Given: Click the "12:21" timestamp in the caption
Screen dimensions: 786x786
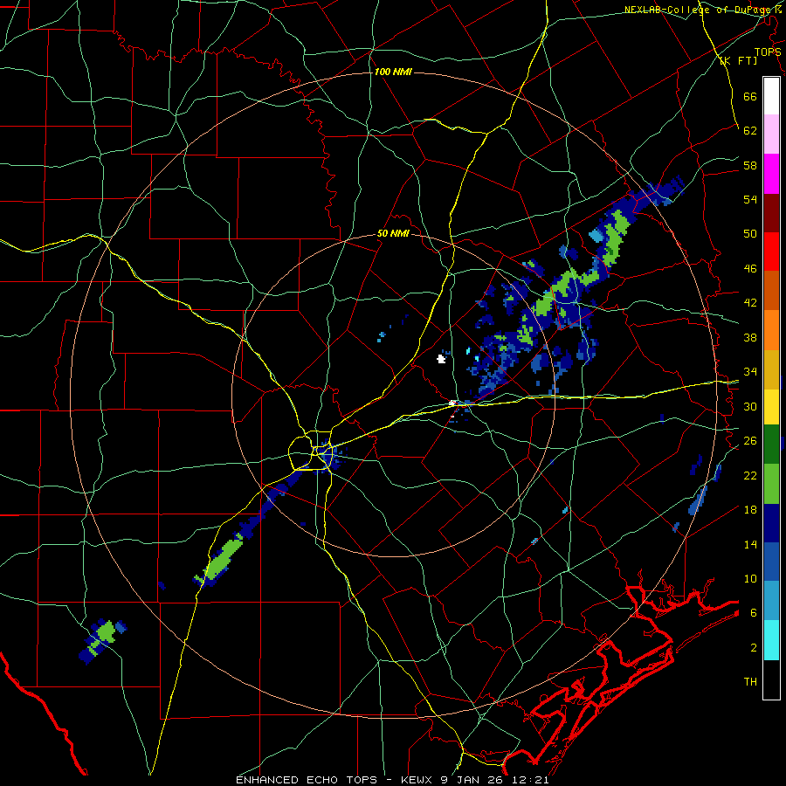Looking at the screenshot, I should point(530,780).
